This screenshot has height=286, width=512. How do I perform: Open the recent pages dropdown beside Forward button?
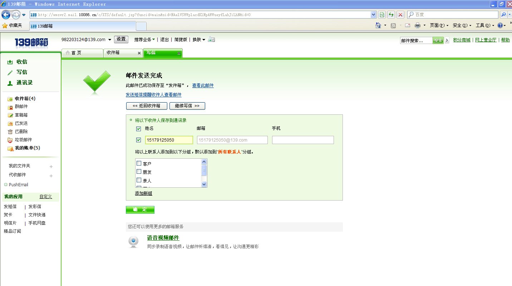click(x=24, y=15)
